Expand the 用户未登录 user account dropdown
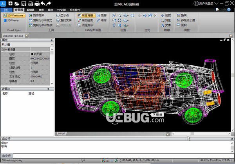235x164 pixels. tap(217, 3)
